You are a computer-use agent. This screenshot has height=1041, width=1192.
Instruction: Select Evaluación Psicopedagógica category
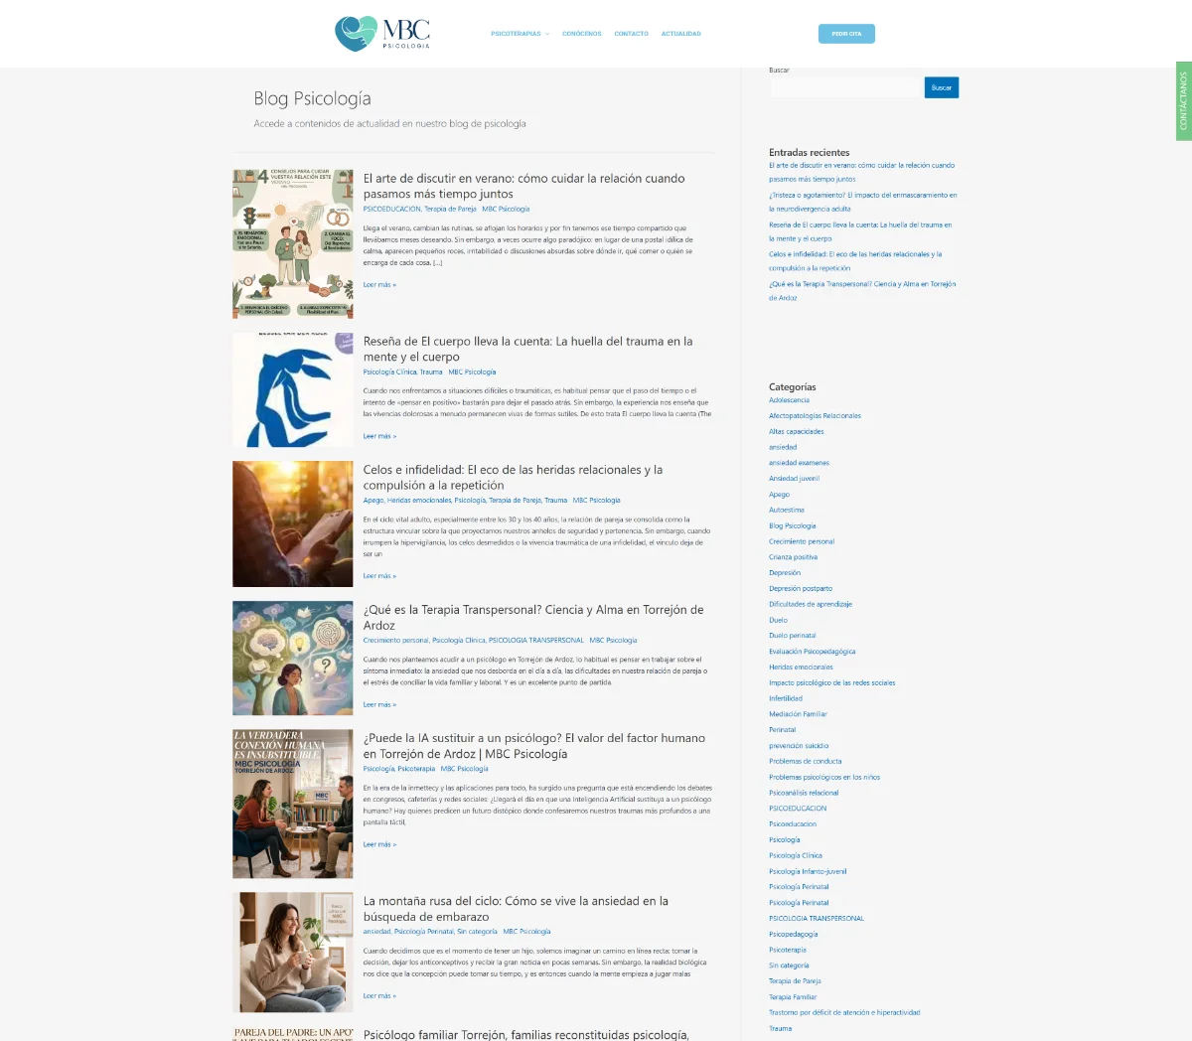813,652
